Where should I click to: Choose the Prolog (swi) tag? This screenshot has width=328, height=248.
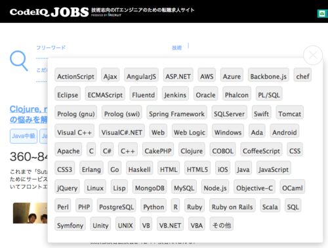point(122,112)
